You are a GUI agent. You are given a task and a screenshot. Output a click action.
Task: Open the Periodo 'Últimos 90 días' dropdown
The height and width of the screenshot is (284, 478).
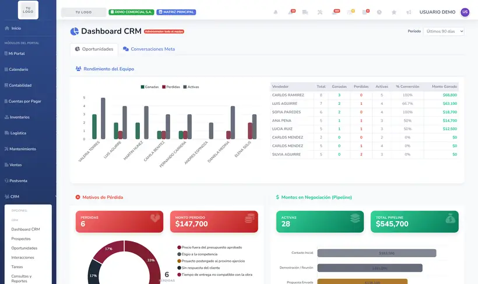click(444, 31)
